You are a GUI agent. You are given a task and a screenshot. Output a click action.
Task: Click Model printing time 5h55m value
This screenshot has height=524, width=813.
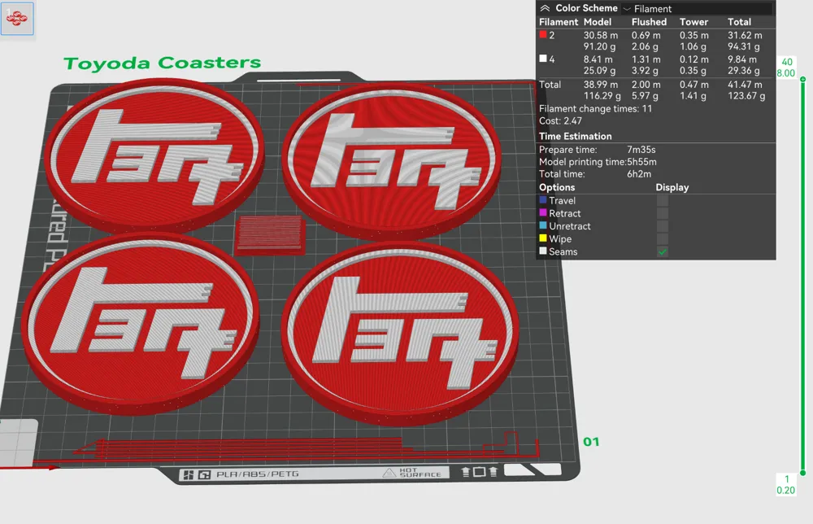641,162
